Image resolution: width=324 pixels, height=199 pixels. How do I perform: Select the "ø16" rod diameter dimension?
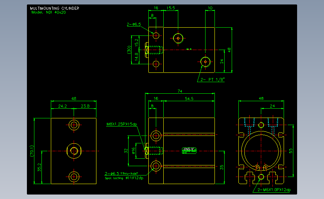(133, 151)
